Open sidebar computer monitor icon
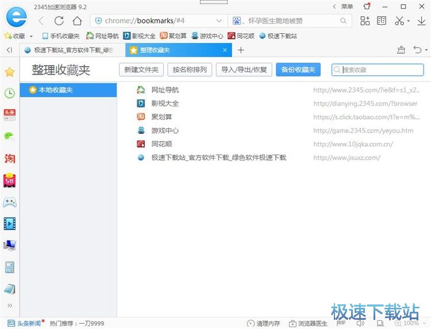 [x=10, y=245]
